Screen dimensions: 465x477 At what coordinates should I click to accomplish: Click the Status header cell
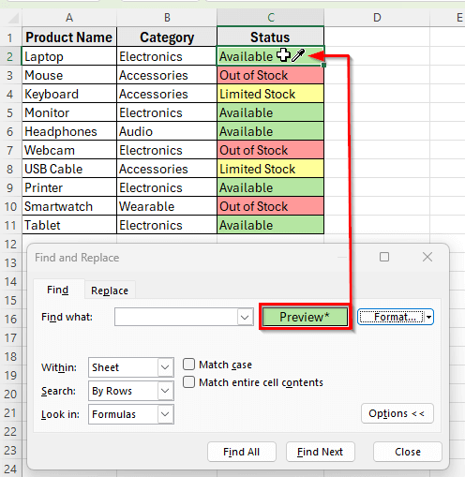[271, 37]
